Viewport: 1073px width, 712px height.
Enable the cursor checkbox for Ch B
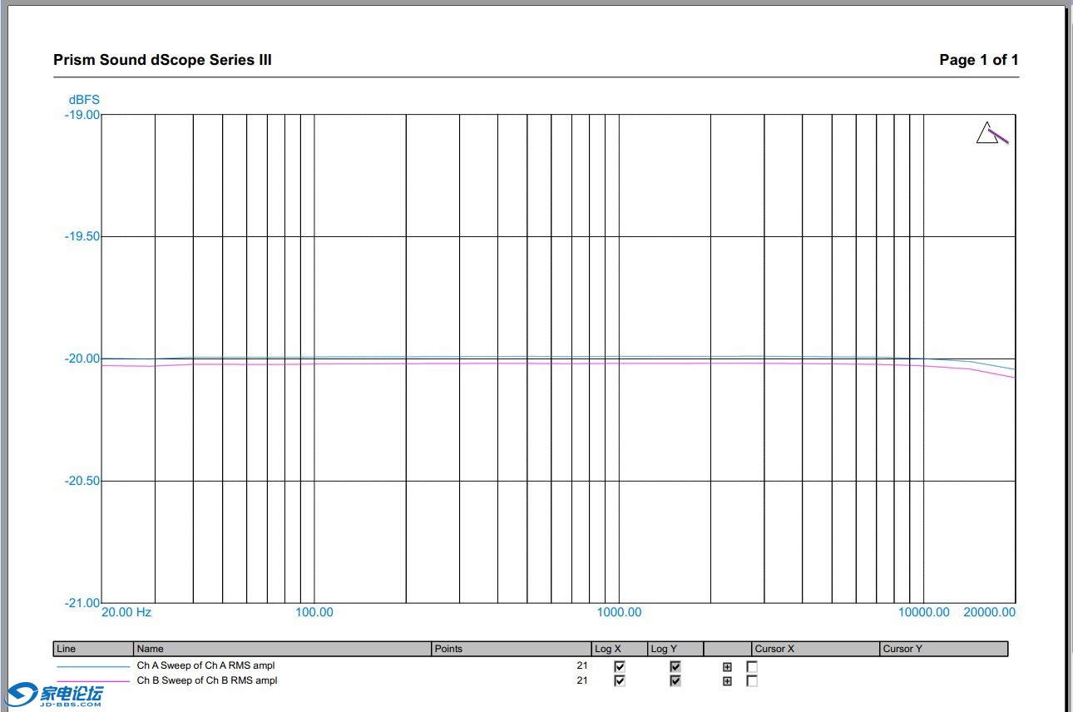[x=752, y=681]
